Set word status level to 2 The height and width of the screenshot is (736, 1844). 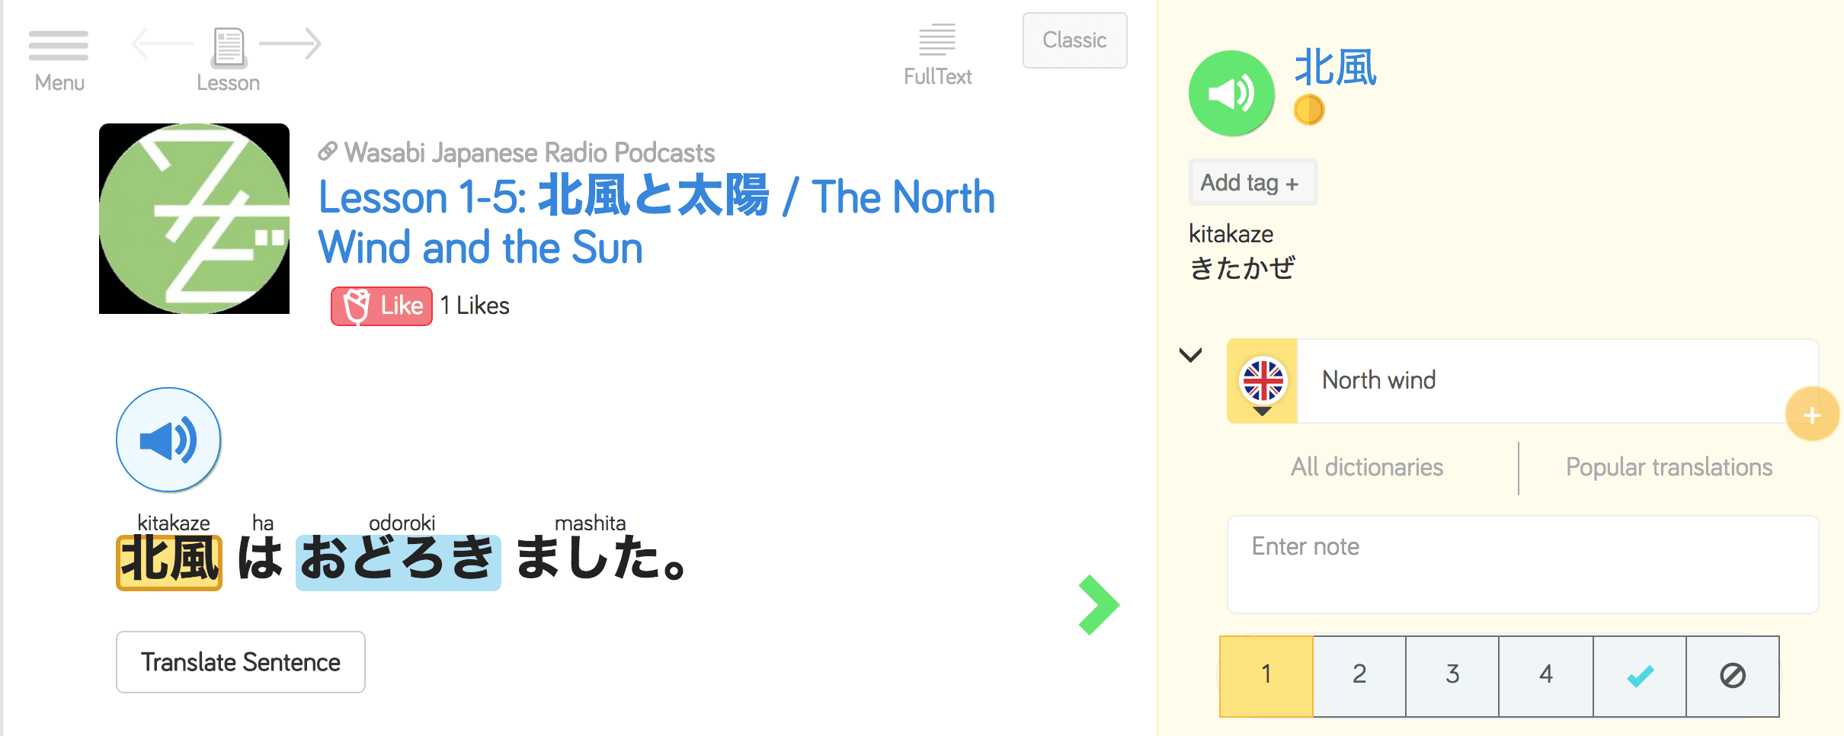click(x=1359, y=676)
